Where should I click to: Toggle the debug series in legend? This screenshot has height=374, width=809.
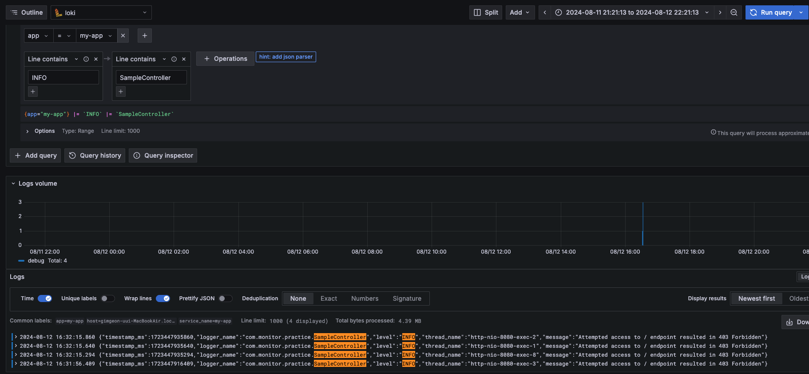[36, 261]
